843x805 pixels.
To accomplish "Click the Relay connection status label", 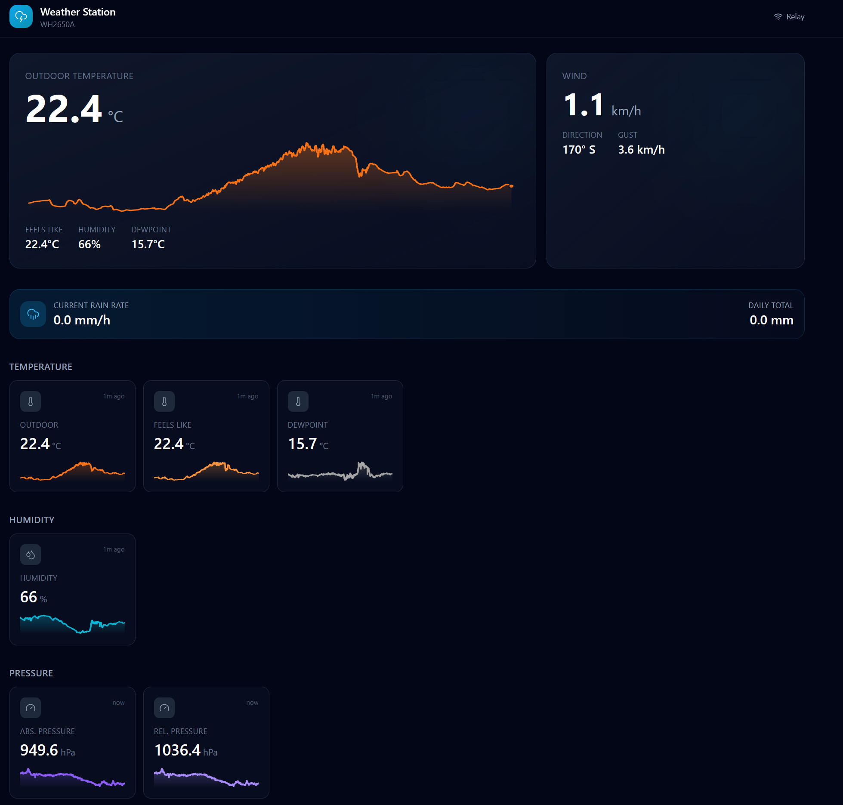I will (795, 17).
